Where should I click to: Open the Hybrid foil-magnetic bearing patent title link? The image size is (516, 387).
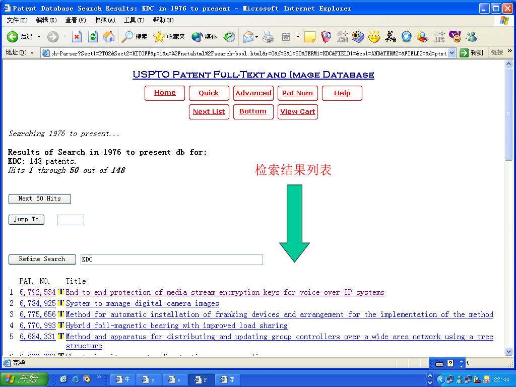[x=177, y=326]
